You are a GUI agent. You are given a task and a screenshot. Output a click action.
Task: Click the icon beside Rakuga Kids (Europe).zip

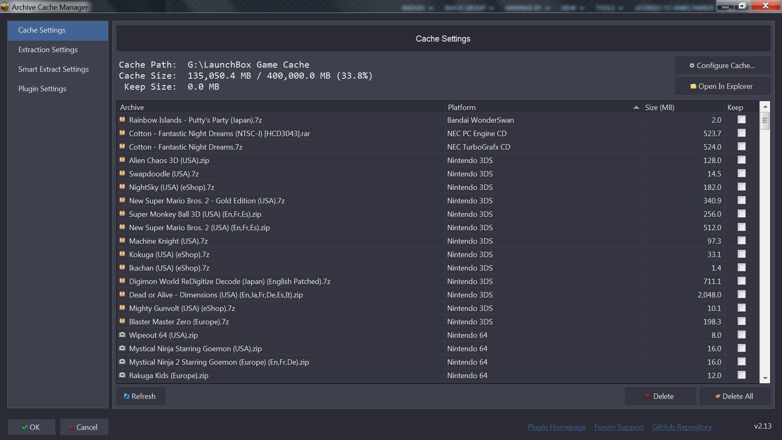tap(122, 375)
